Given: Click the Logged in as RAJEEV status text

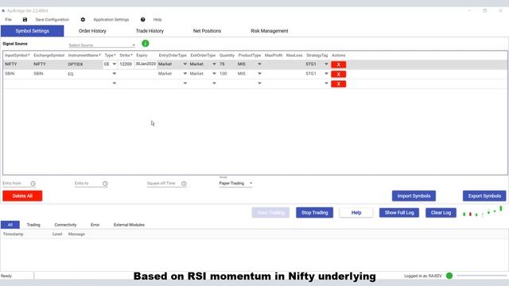Looking at the screenshot, I should (x=423, y=276).
